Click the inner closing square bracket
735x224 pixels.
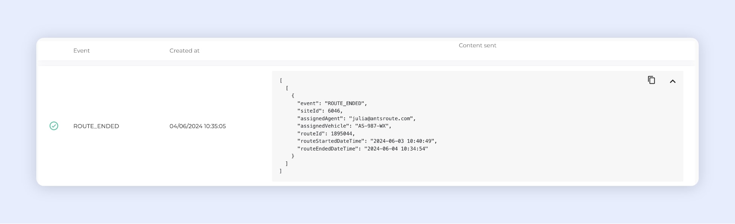click(287, 164)
